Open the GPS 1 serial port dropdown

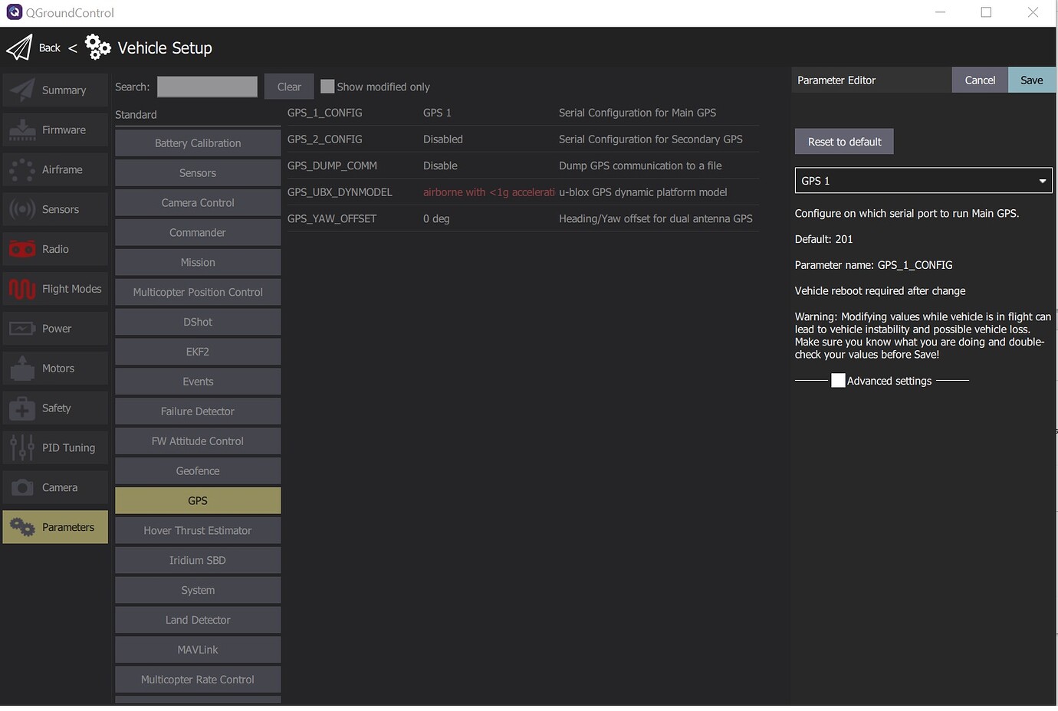point(922,180)
